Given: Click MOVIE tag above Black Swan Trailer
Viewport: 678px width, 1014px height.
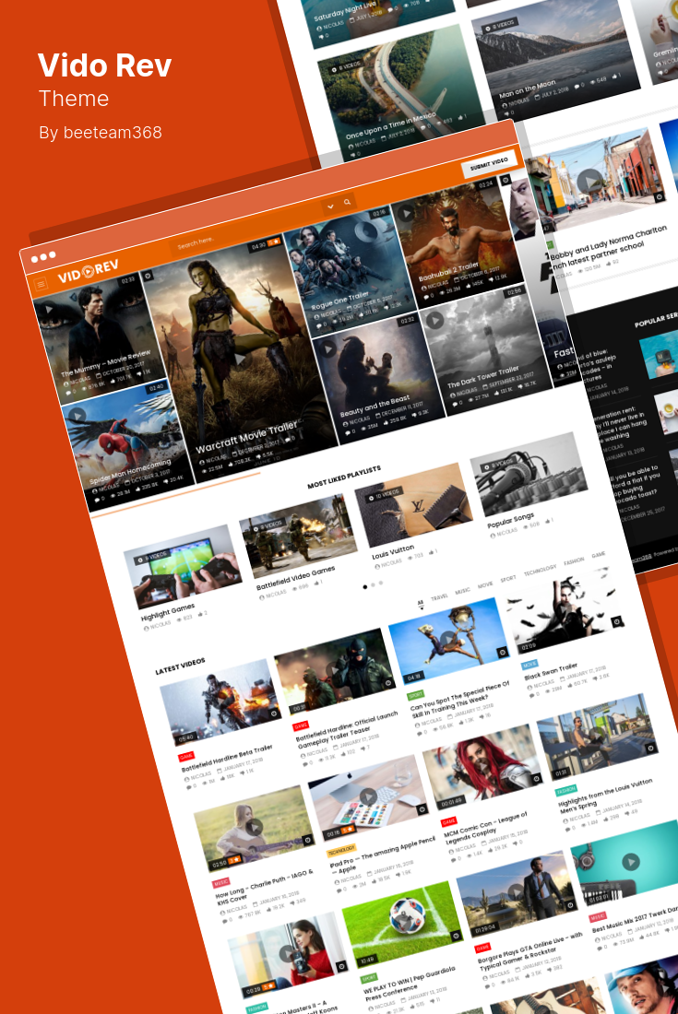Looking at the screenshot, I should coord(529,665).
